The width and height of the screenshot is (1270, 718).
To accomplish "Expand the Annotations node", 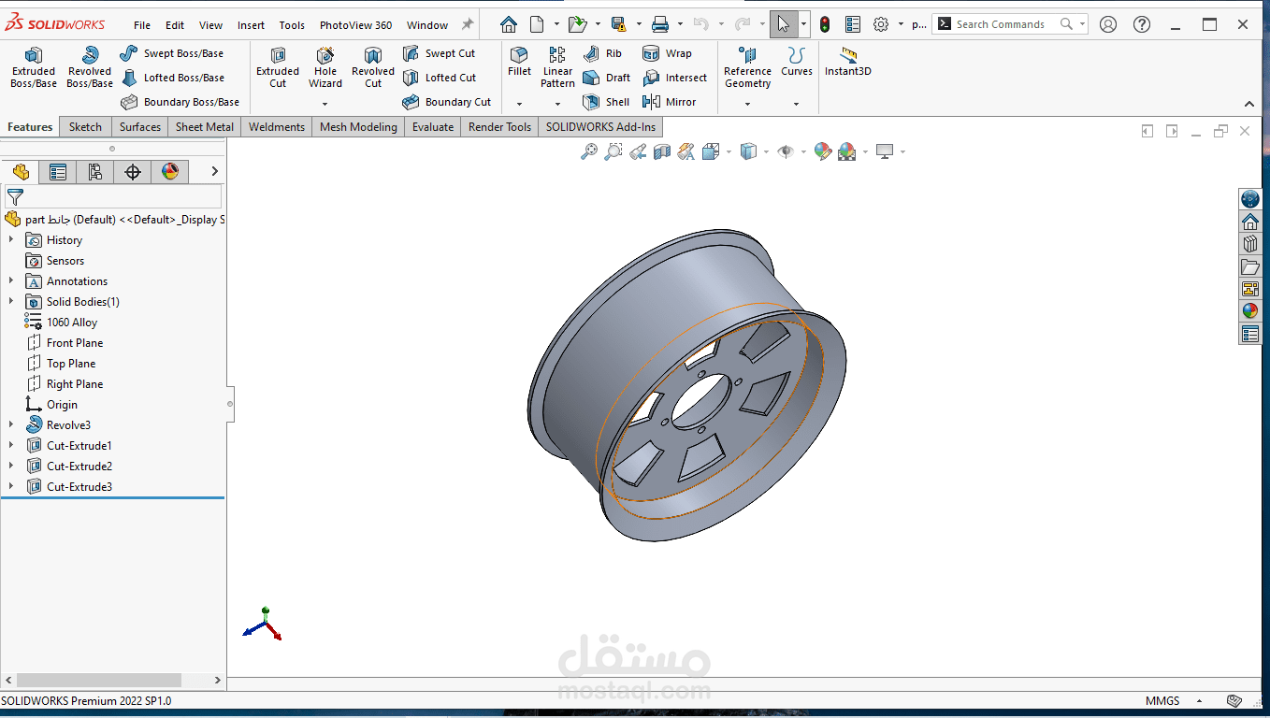I will [x=11, y=281].
